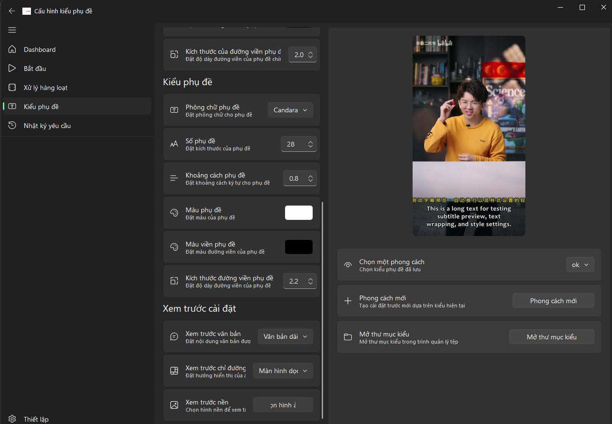The width and height of the screenshot is (612, 424).
Task: Open Nhật ký yêu cầu history
Action: pos(47,126)
